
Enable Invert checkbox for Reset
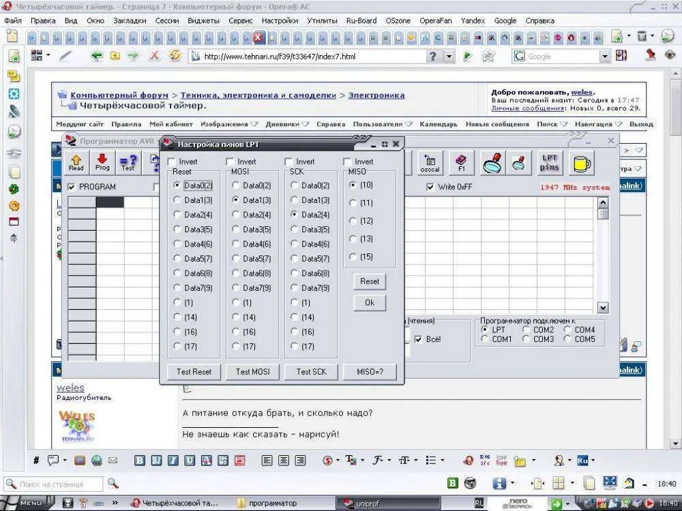click(x=172, y=161)
